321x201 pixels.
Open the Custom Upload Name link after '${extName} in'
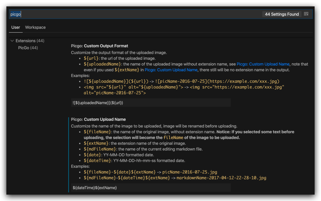click(x=171, y=70)
